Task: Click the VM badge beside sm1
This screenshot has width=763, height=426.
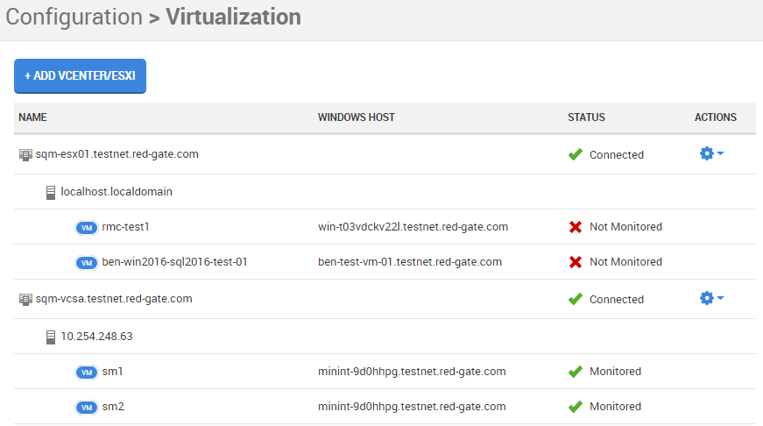Action: (86, 372)
